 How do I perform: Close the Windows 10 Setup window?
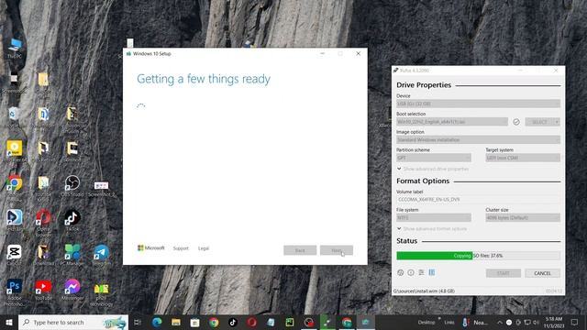tap(359, 54)
